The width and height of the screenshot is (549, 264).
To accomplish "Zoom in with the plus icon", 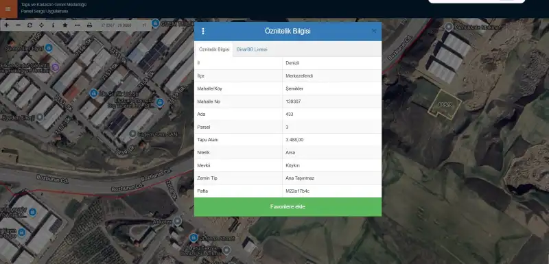I will point(6,25).
